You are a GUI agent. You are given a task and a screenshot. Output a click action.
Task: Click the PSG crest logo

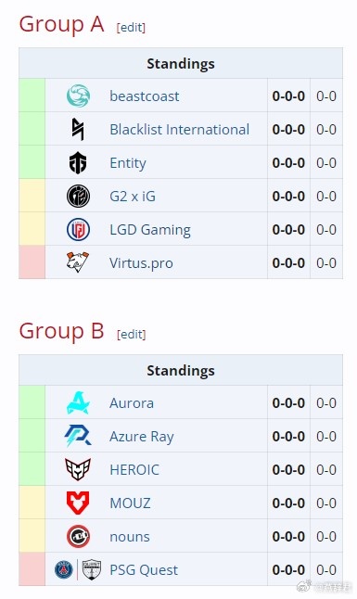64,569
